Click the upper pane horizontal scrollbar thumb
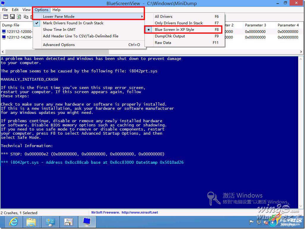The height and width of the screenshot is (229, 305). 57,52
